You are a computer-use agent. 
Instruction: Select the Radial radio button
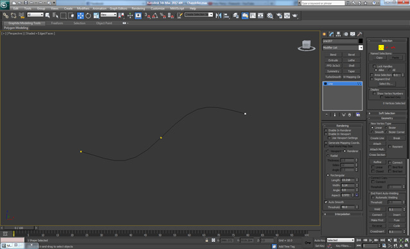(x=328, y=155)
